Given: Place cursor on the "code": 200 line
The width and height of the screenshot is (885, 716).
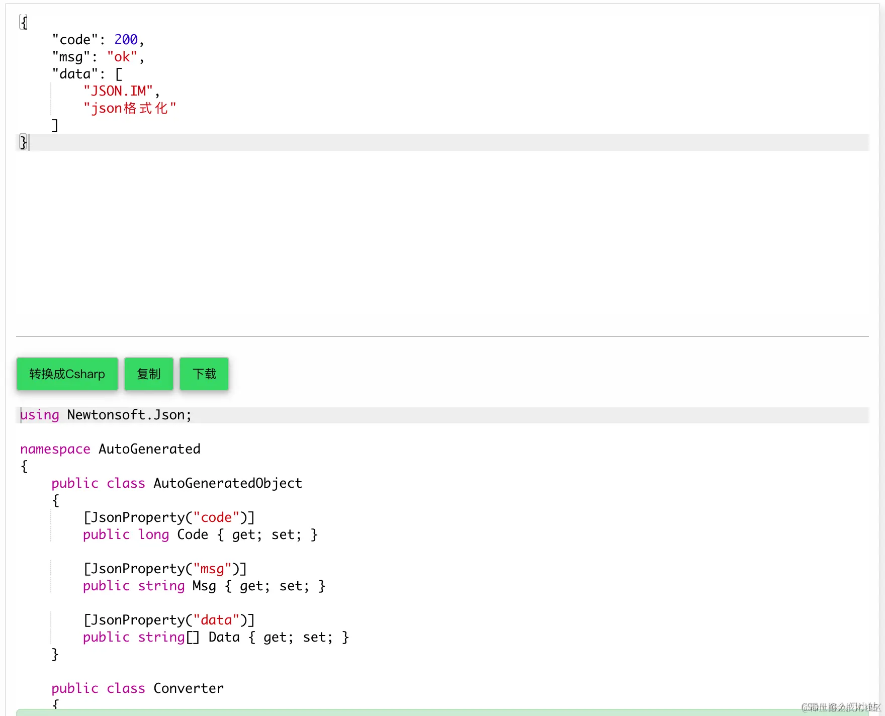Looking at the screenshot, I should pyautogui.click(x=98, y=40).
